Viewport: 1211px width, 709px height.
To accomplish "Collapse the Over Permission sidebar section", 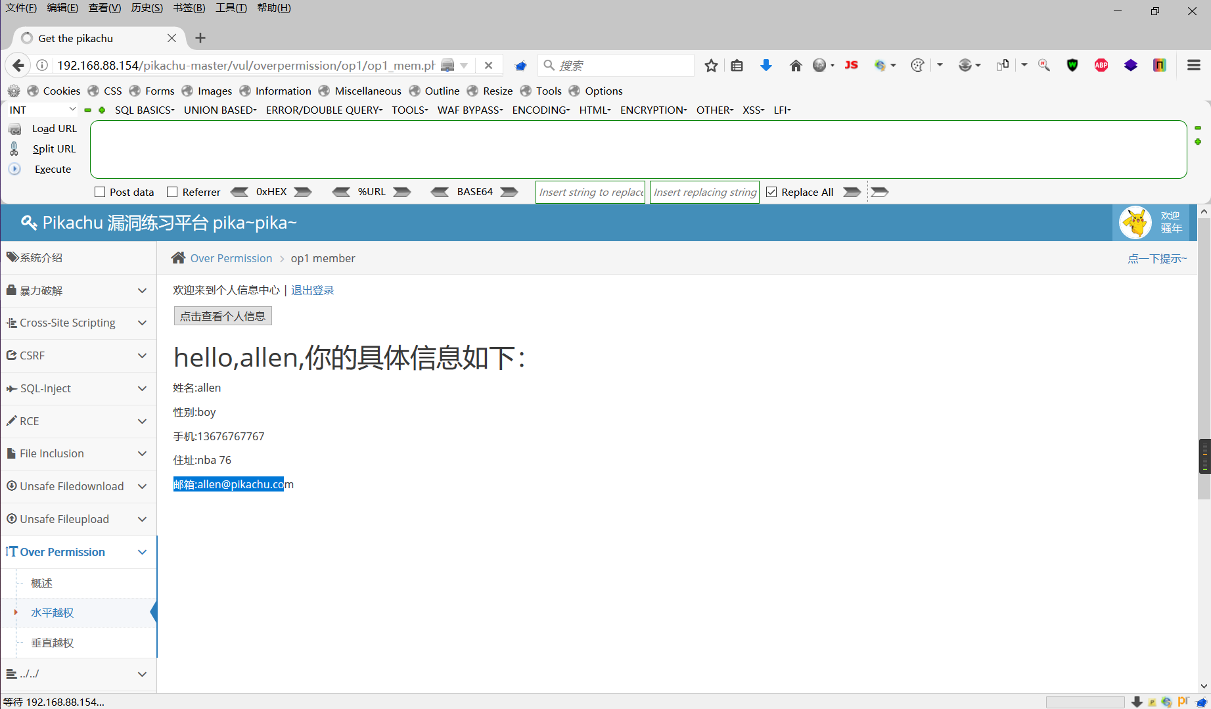I will pos(142,552).
